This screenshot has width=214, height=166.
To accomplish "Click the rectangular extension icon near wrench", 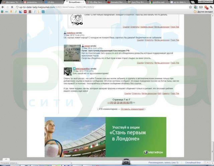I will [201, 7].
